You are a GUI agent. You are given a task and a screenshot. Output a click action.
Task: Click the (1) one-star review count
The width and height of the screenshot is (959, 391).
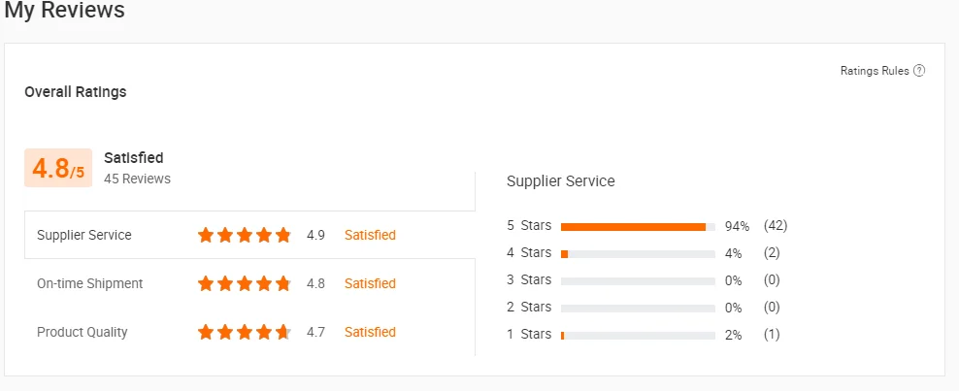[x=772, y=335]
